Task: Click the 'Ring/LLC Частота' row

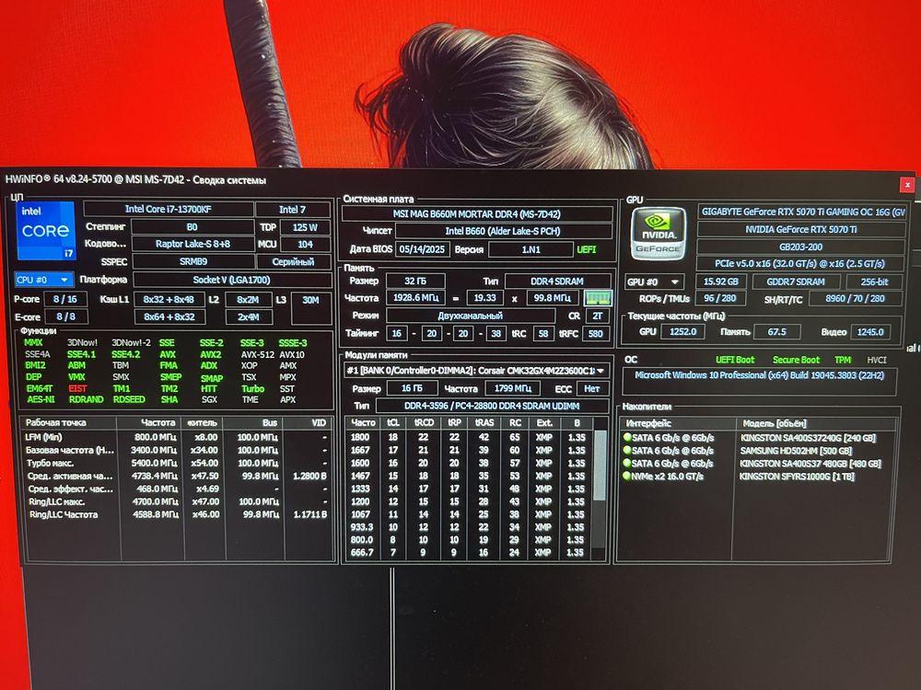Action: point(176,514)
